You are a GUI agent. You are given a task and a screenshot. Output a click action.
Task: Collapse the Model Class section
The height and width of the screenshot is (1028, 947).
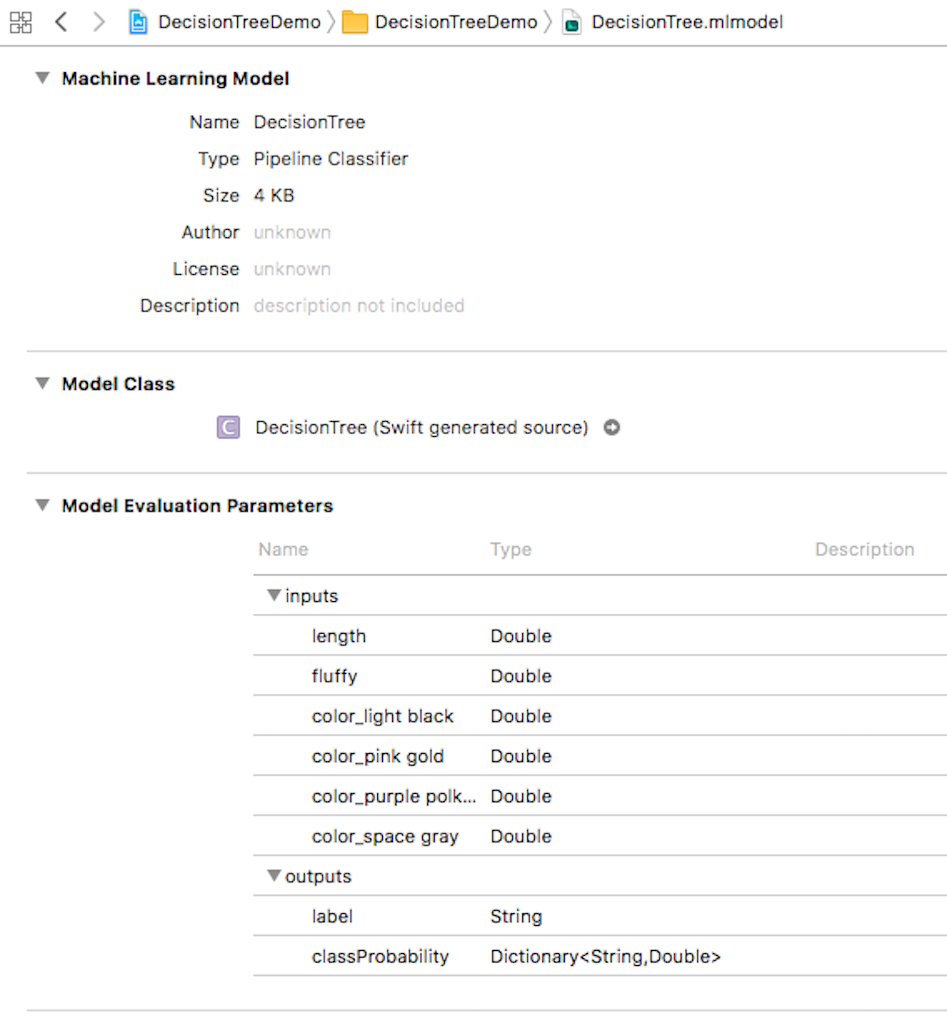[42, 383]
